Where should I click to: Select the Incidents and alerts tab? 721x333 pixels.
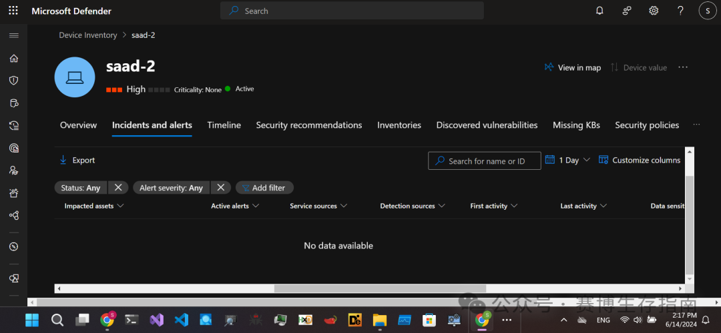coord(152,125)
